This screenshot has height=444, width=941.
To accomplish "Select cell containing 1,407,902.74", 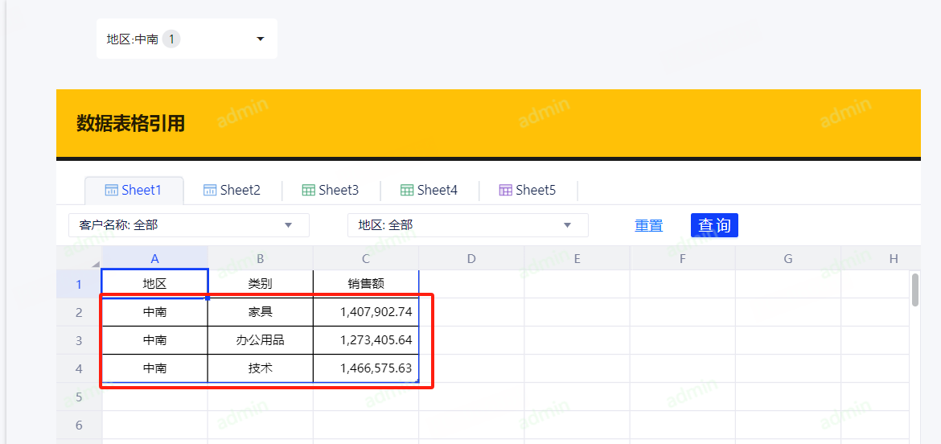I will pyautogui.click(x=366, y=311).
